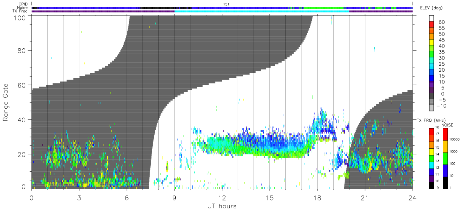Click the black segment of Noise strip
This screenshot has height=214, width=464.
click(x=159, y=8)
